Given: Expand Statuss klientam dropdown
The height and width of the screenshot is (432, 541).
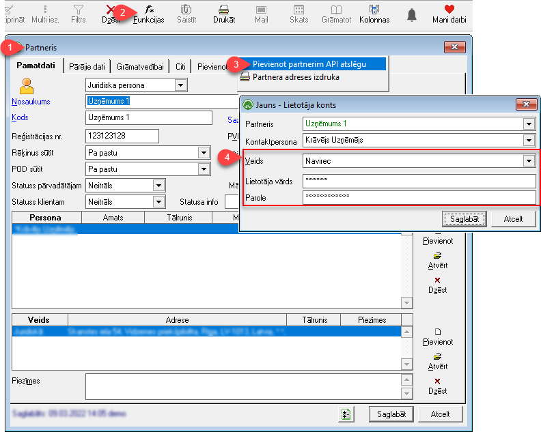Looking at the screenshot, I should pyautogui.click(x=158, y=202).
